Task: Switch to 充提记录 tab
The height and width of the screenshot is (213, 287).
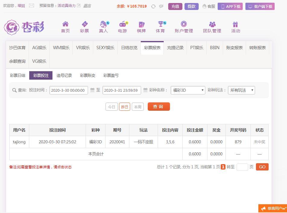Action: (175, 48)
